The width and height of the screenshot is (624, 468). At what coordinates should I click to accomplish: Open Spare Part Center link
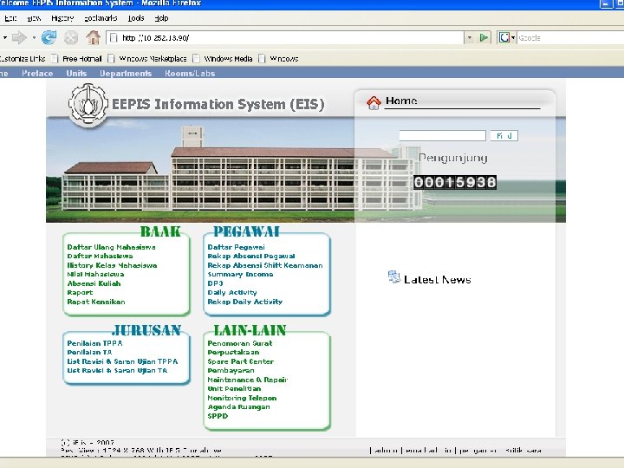[241, 361]
